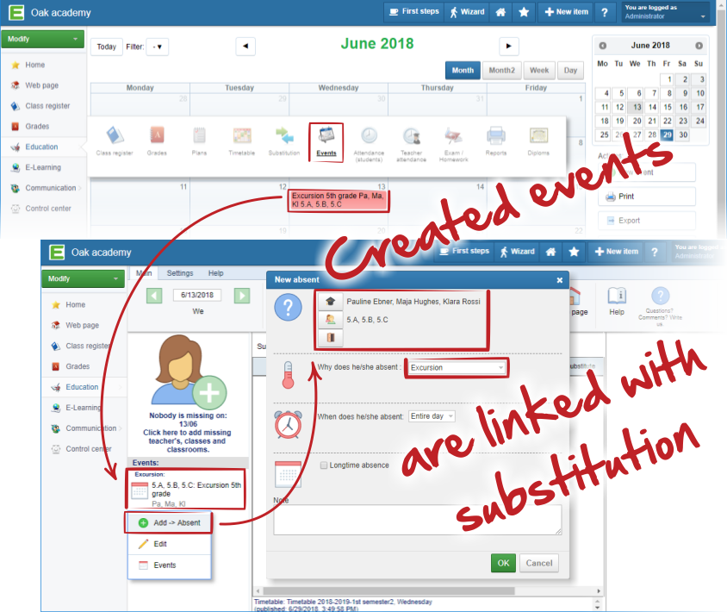Open the Events icon in Education menu

coord(326,141)
